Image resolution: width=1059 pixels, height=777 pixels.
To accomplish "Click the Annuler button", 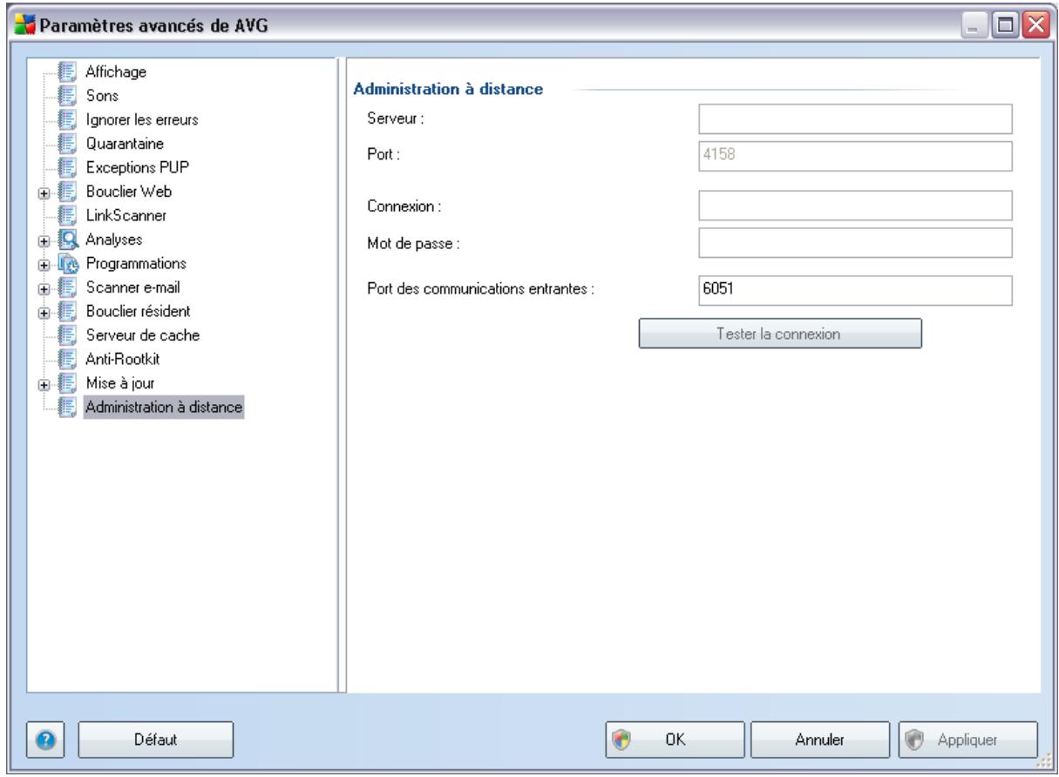I will [x=818, y=739].
